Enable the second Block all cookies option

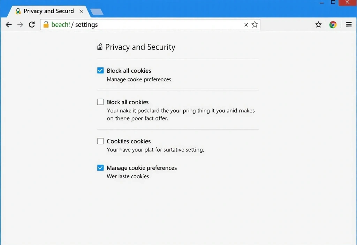100,102
